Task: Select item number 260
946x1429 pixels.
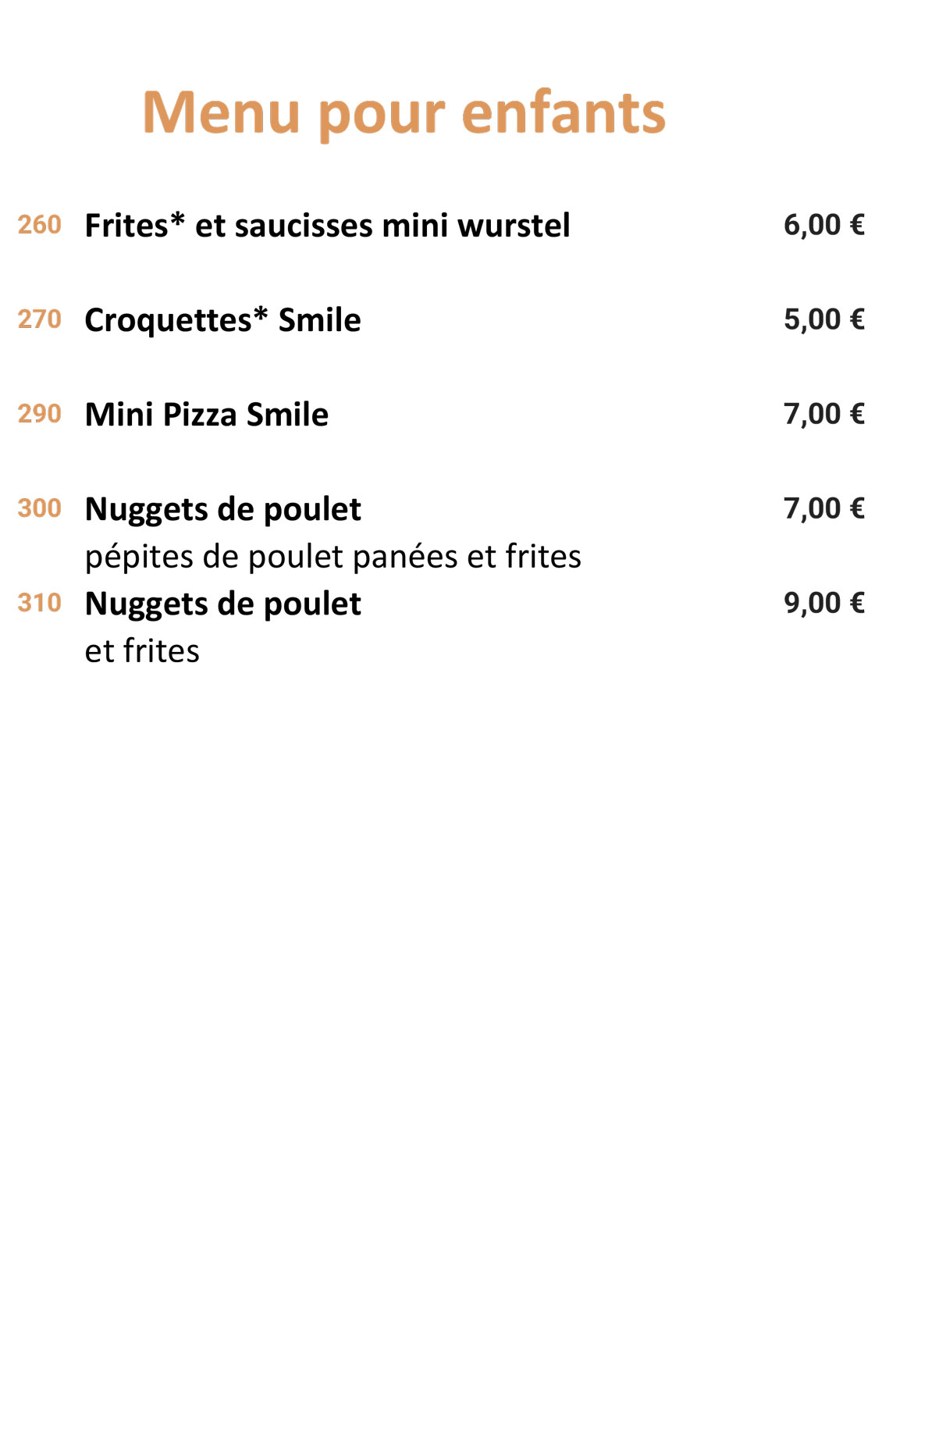Action: click(x=40, y=225)
